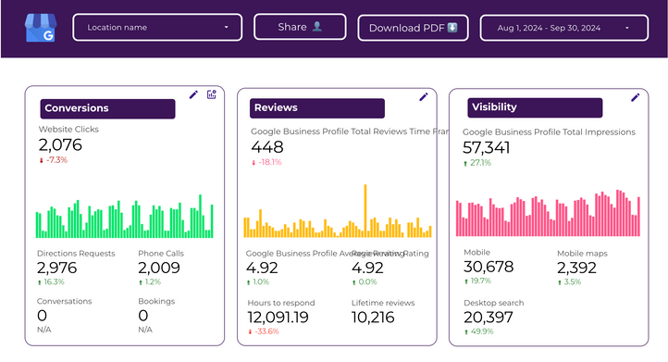The height and width of the screenshot is (362, 668).
Task: Click the Website Clicks value 2,076
Action: [60, 145]
